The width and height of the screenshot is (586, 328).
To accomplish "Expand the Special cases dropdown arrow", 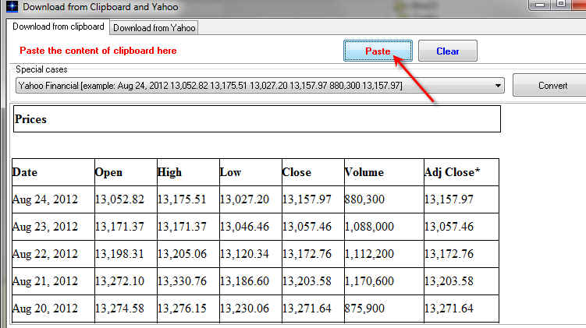I will [x=499, y=86].
